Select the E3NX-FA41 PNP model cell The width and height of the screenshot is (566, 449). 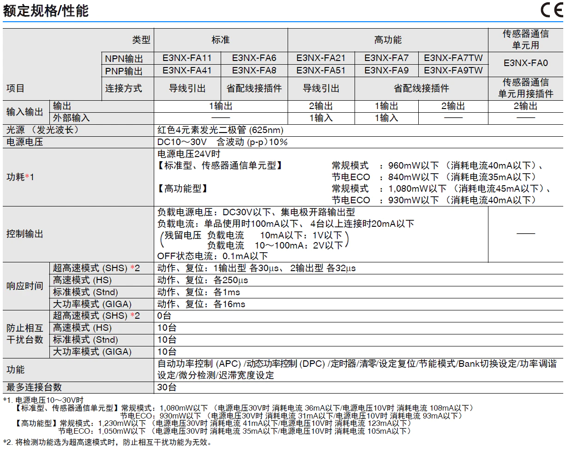click(187, 71)
